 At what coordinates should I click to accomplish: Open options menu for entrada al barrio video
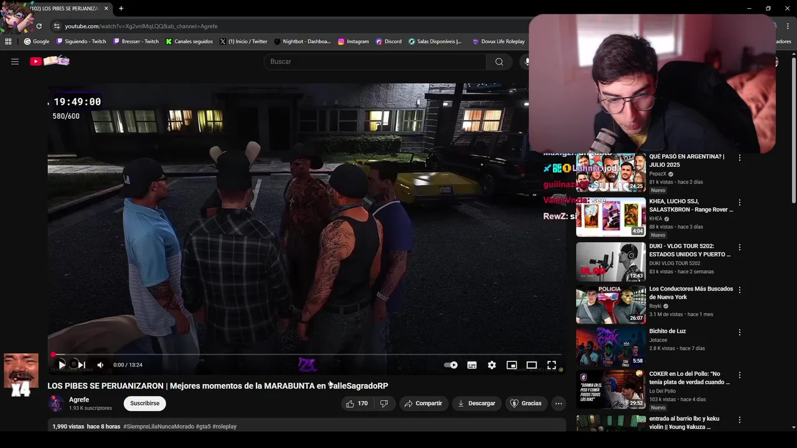(x=740, y=420)
